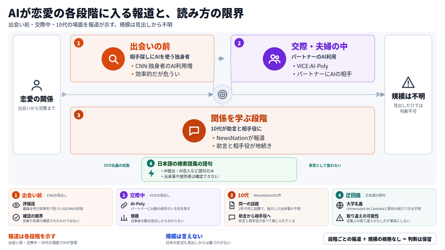The width and height of the screenshot is (445, 250).
Task: Select the 日本語の検索語風の語句 heading
Action: coord(185,164)
